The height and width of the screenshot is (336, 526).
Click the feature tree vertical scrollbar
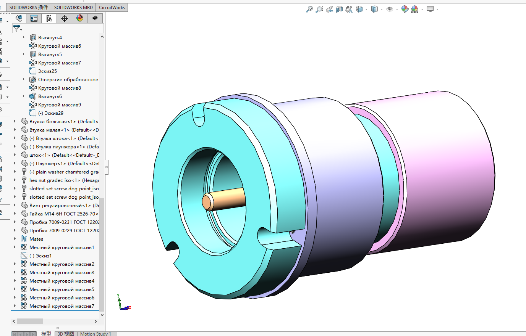(x=102, y=252)
